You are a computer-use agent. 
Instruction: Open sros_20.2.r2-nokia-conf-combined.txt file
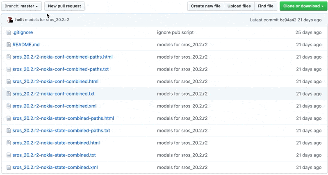click(x=54, y=94)
